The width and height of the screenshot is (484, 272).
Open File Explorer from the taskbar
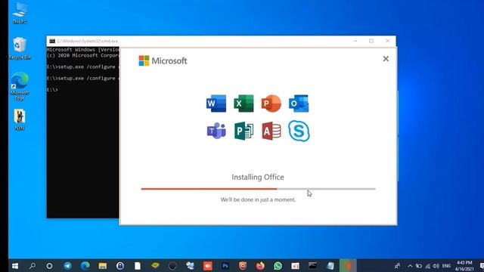click(x=103, y=266)
